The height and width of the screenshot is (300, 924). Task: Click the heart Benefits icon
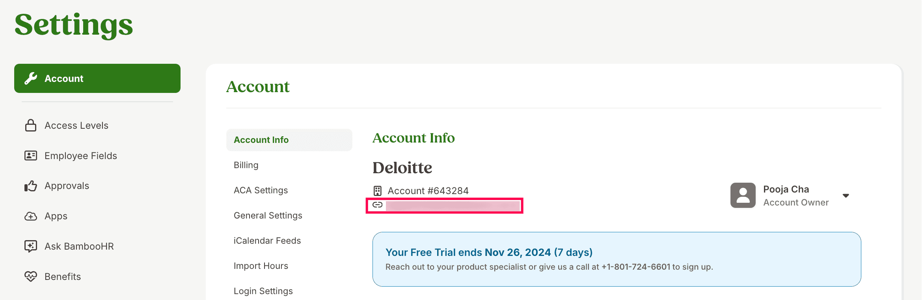[31, 276]
